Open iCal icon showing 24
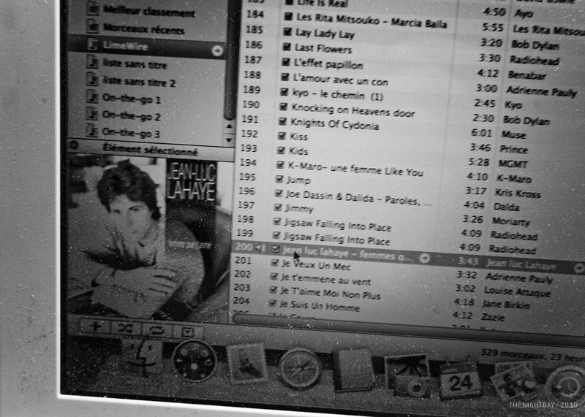This screenshot has height=417, width=585. click(x=460, y=381)
